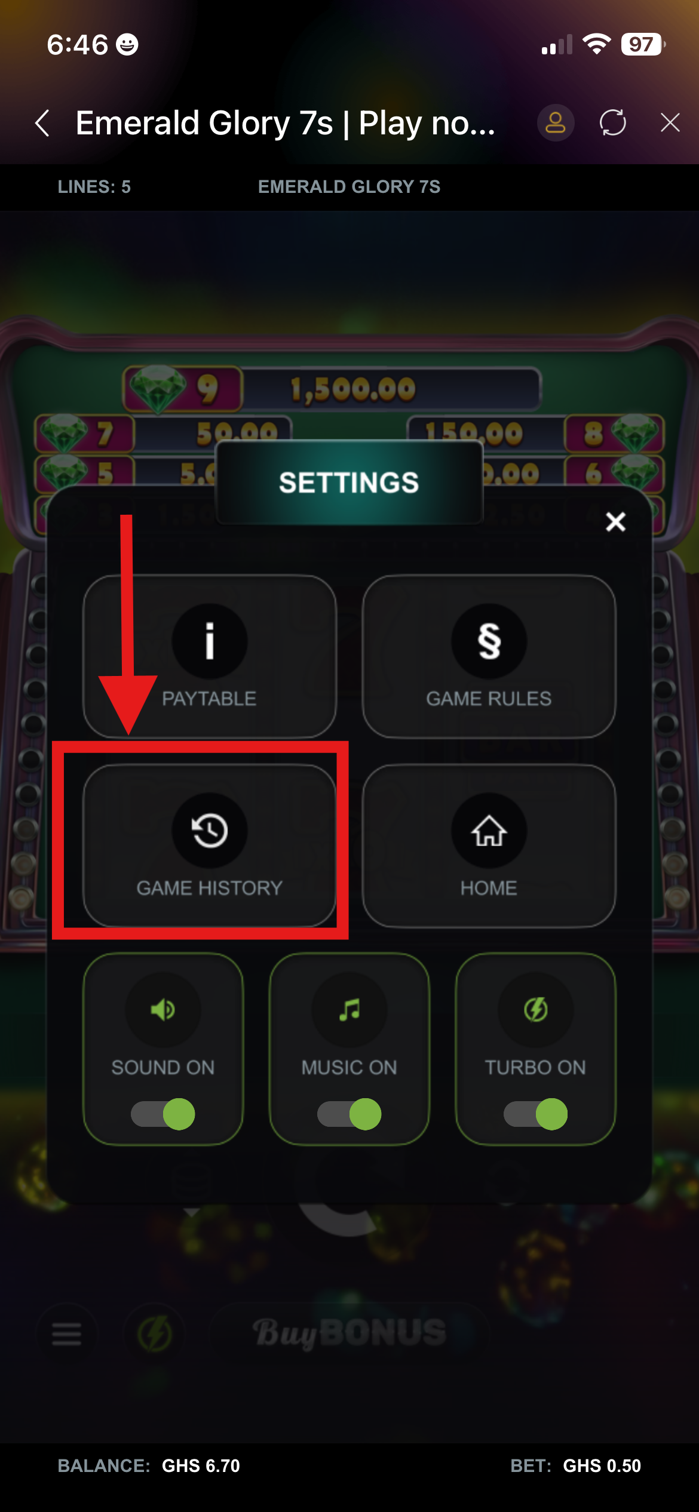Tap the Game History clock icon
Screen dimensions: 699x1512
pos(210,830)
